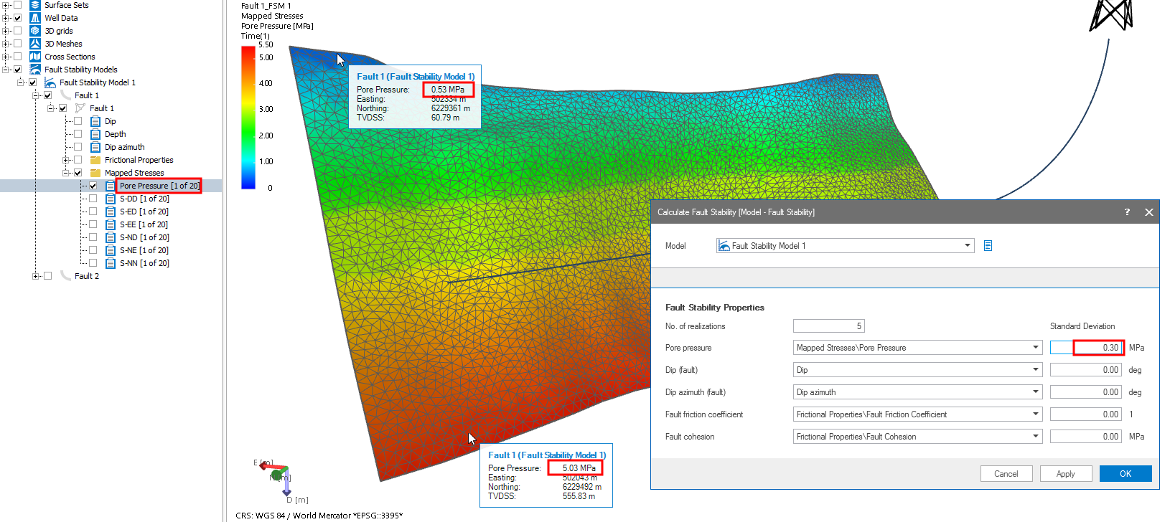The image size is (1170, 522).
Task: Open the Fault cohesion source dropdown
Action: 1035,437
